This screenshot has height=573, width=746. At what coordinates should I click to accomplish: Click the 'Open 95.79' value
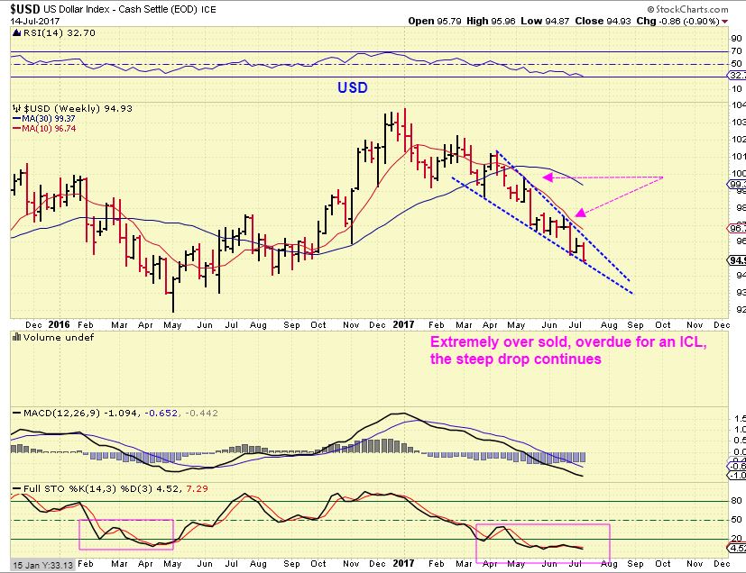pyautogui.click(x=435, y=21)
